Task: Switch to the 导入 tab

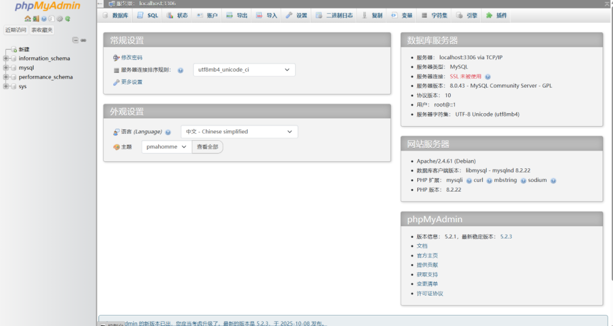Action: 266,15
